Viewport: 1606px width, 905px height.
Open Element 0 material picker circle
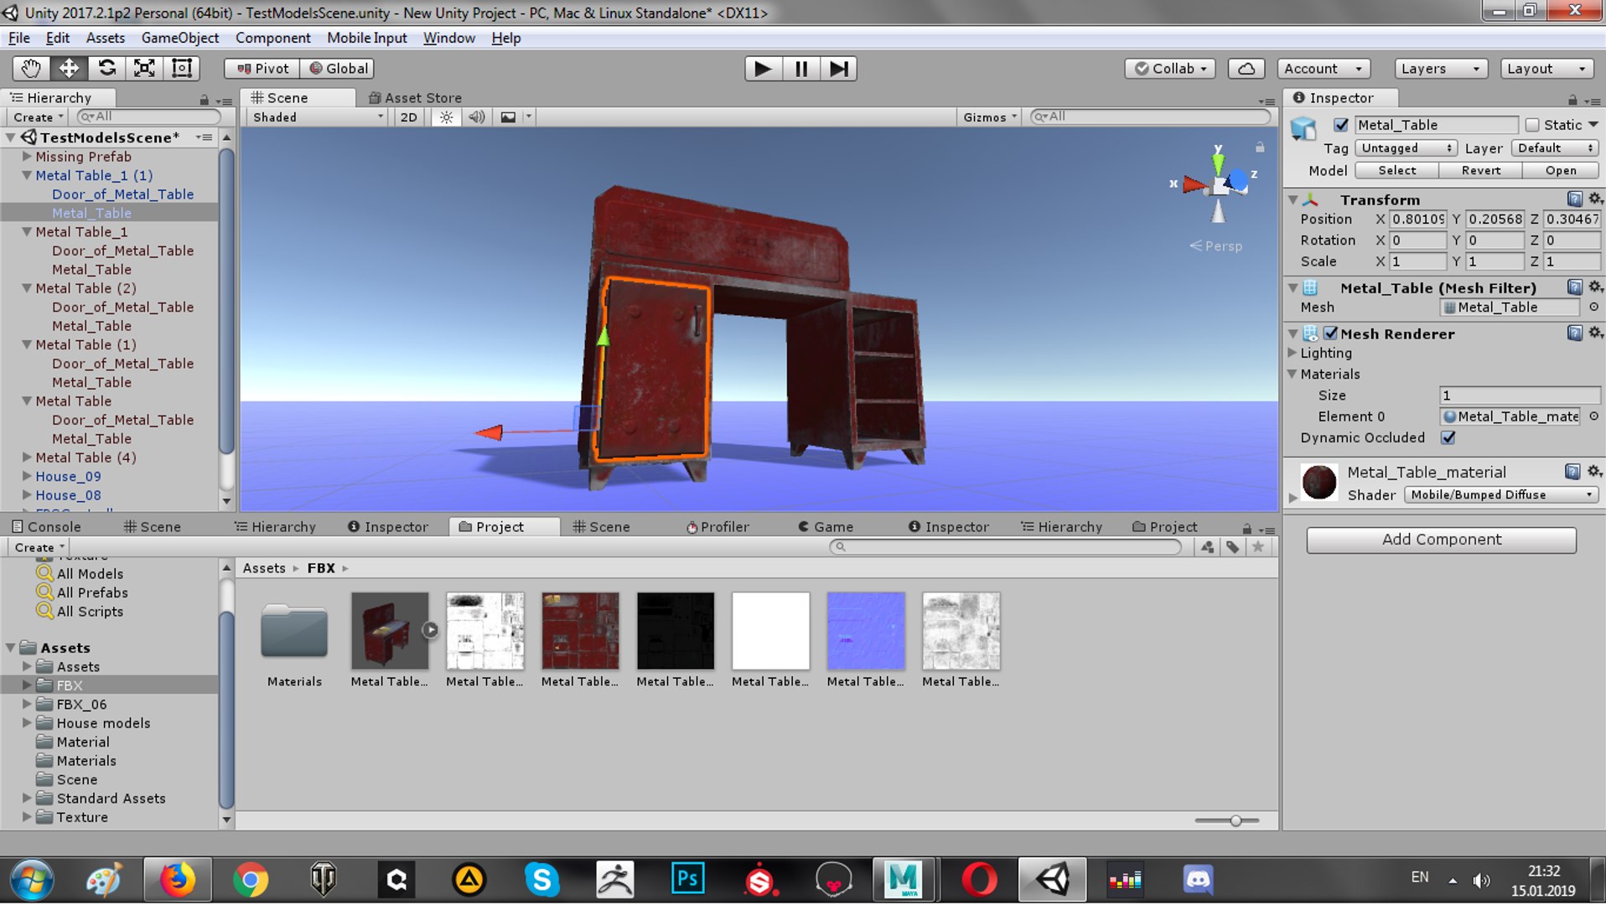pyautogui.click(x=1593, y=416)
